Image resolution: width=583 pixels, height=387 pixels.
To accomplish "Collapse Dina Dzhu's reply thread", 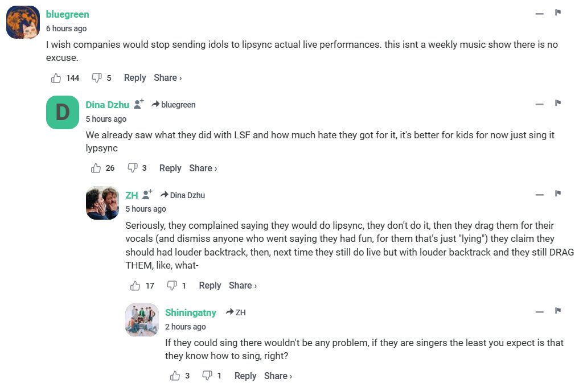I will [540, 104].
